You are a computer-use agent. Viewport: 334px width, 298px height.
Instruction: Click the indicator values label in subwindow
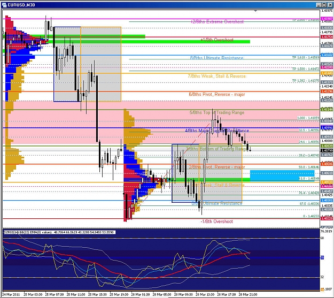click(x=59, y=232)
